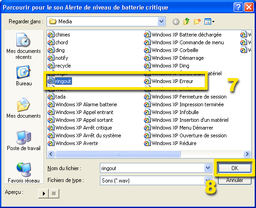
Task: Open the view menu icon
Action: [209, 21]
